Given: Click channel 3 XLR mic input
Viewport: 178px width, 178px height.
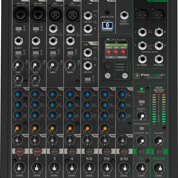Looking at the screenshot, I should [55, 15].
